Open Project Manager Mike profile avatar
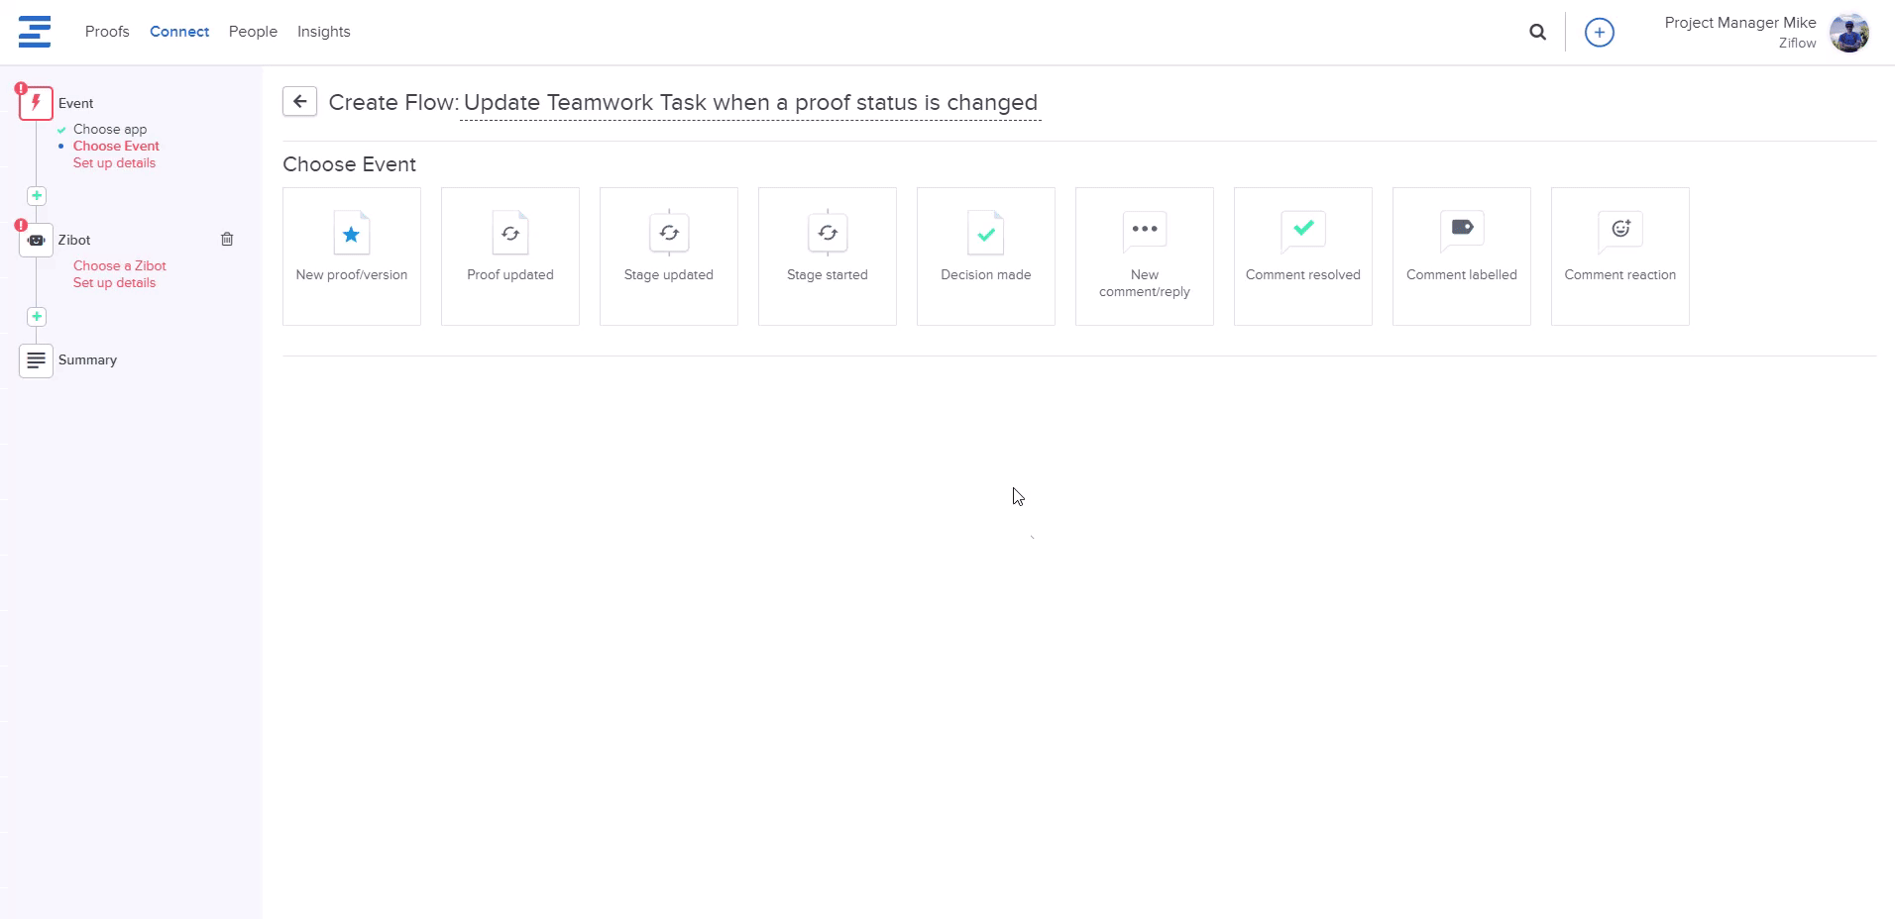This screenshot has height=919, width=1895. [1848, 33]
